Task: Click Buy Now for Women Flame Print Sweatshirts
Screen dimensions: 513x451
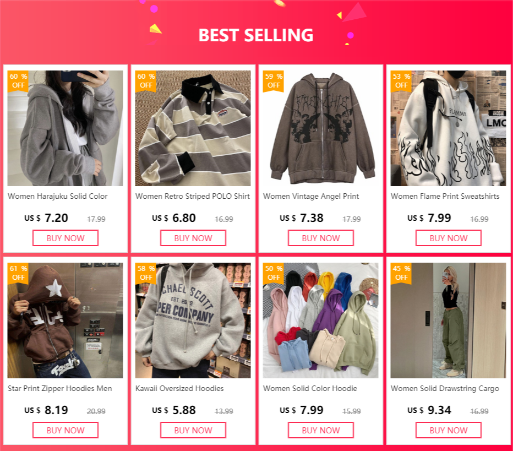Action: [x=449, y=238]
